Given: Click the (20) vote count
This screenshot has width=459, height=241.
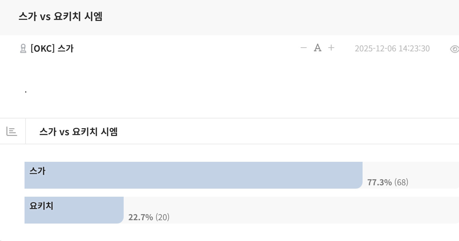Looking at the screenshot, I should point(162,217).
